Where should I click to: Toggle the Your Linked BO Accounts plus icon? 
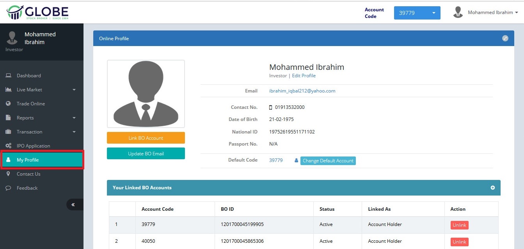492,188
